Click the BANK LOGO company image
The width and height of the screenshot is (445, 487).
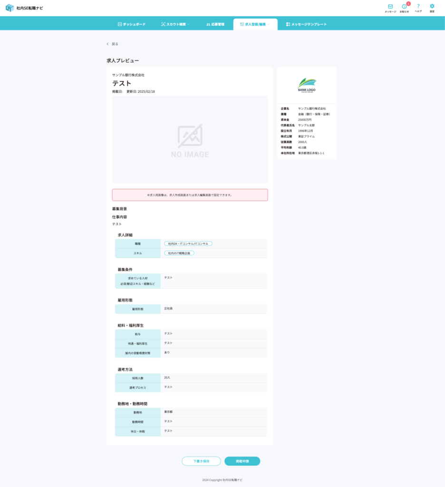click(307, 86)
